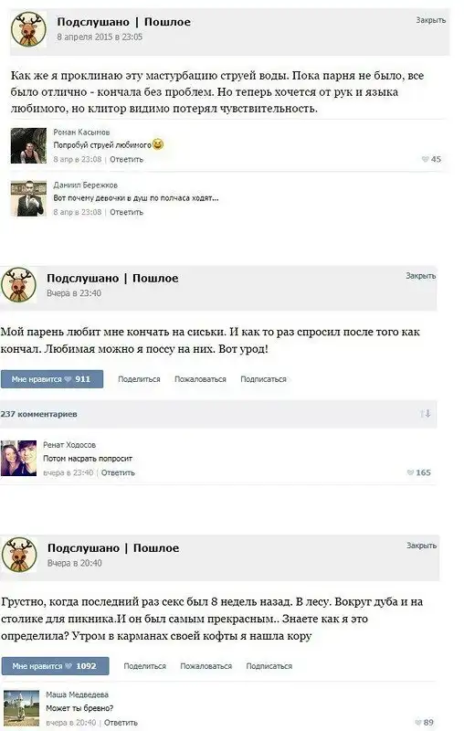Open Маша Медведева's profile name link
This screenshot has height=731, width=464.
(77, 694)
